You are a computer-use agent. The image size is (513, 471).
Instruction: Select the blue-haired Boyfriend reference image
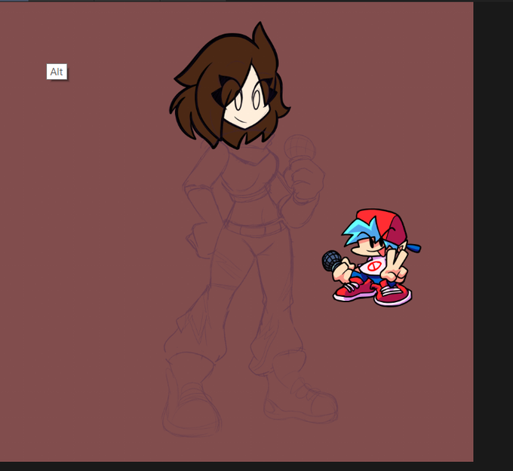(x=371, y=258)
